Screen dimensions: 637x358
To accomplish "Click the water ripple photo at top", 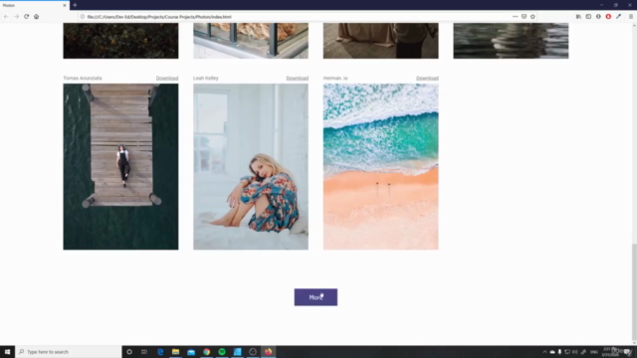I will (511, 41).
